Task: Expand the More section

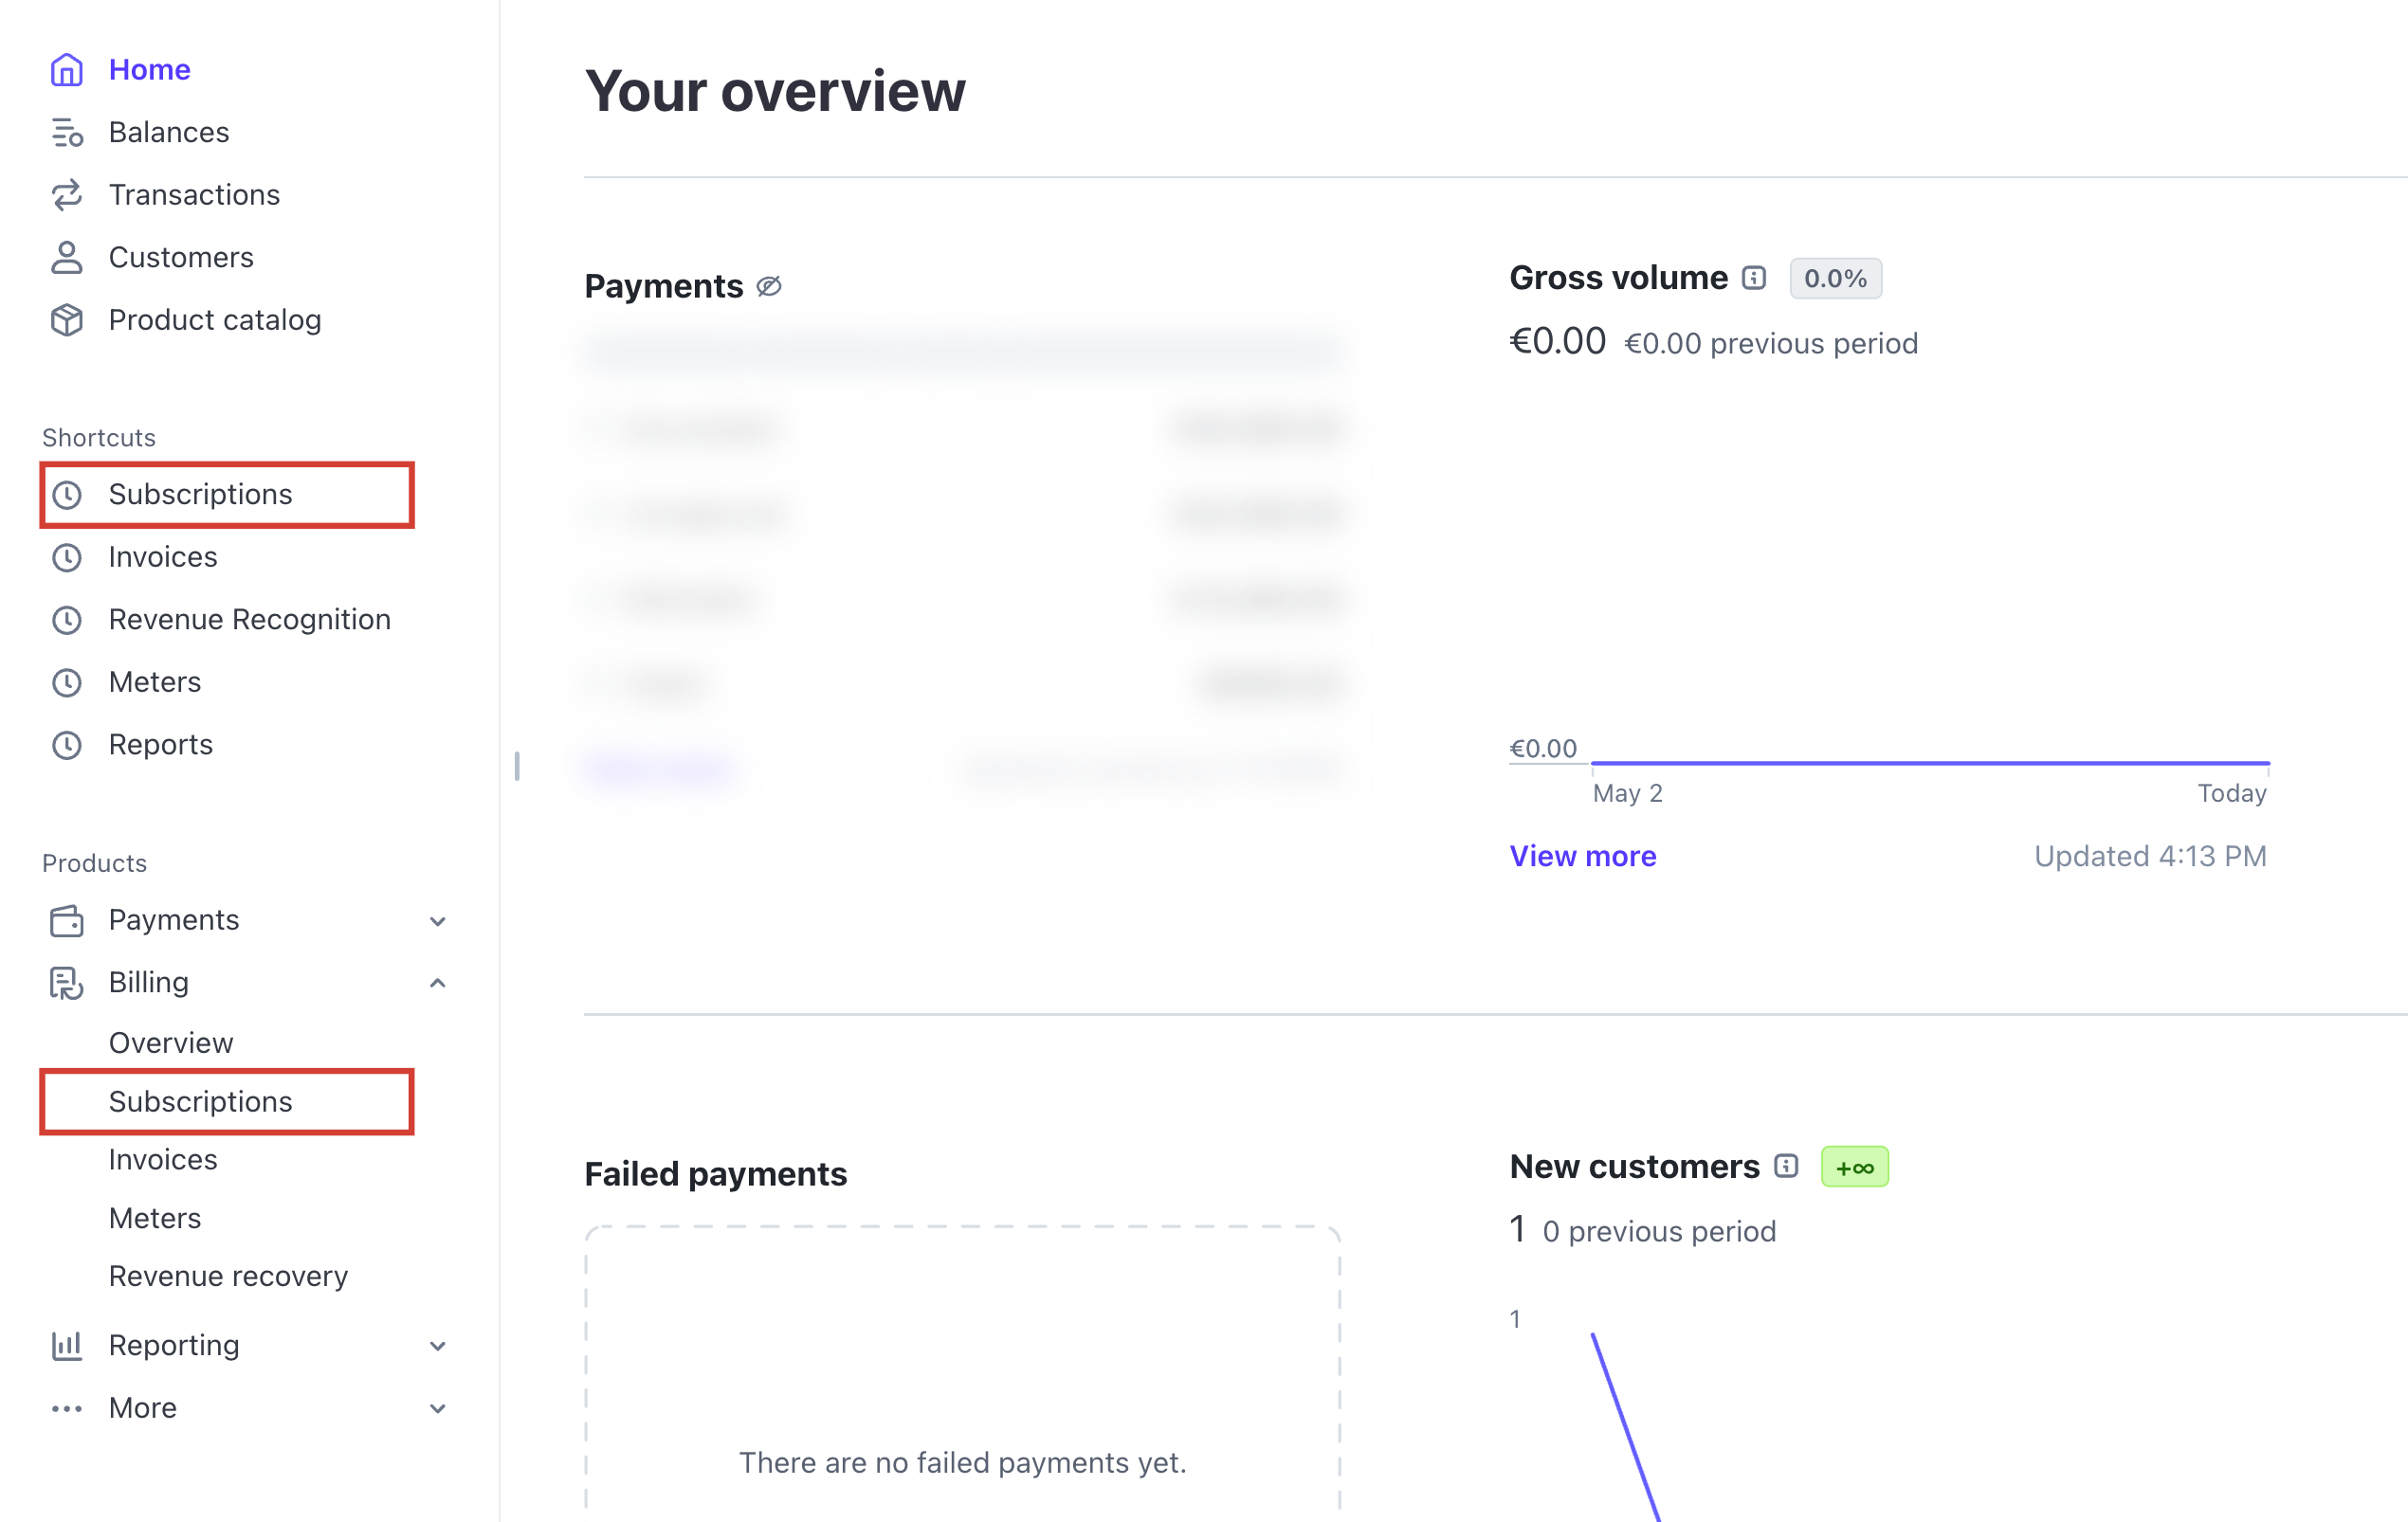Action: coord(437,1407)
